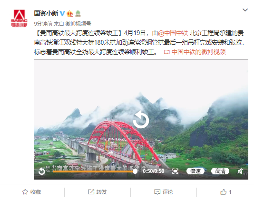Expand the post options chevron
Screen dimensions: 254x200
[245, 10]
